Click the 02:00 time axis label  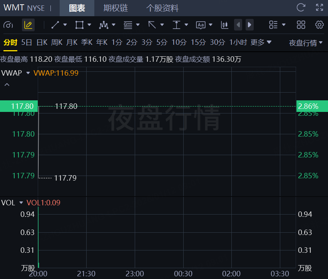click(231, 274)
